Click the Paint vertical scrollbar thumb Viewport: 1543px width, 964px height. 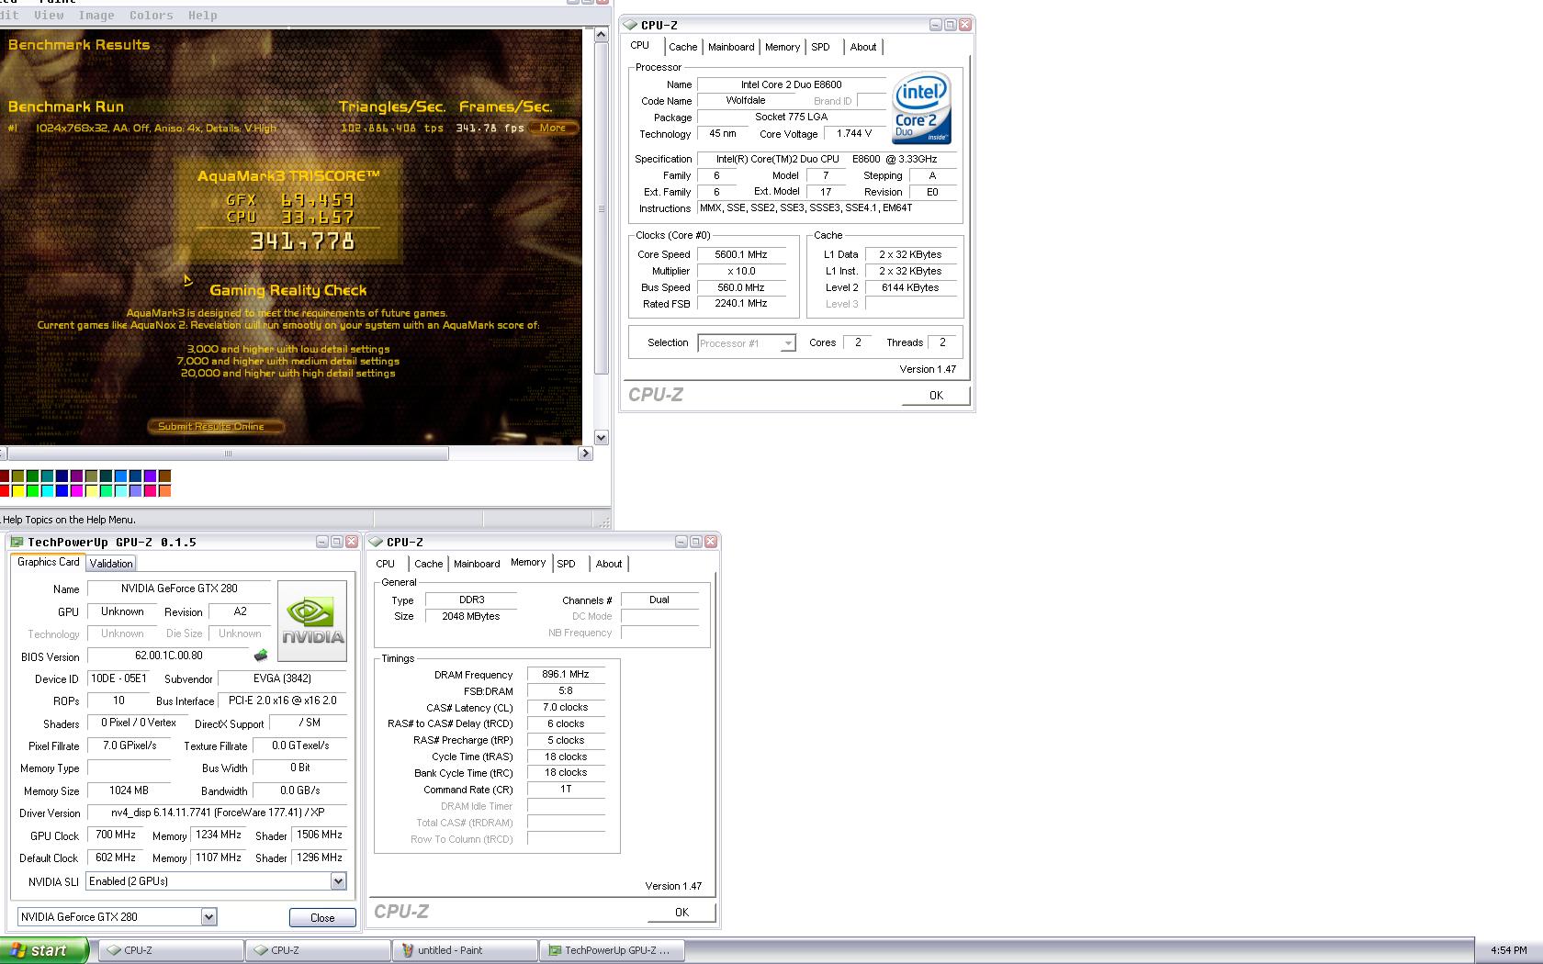(x=602, y=208)
